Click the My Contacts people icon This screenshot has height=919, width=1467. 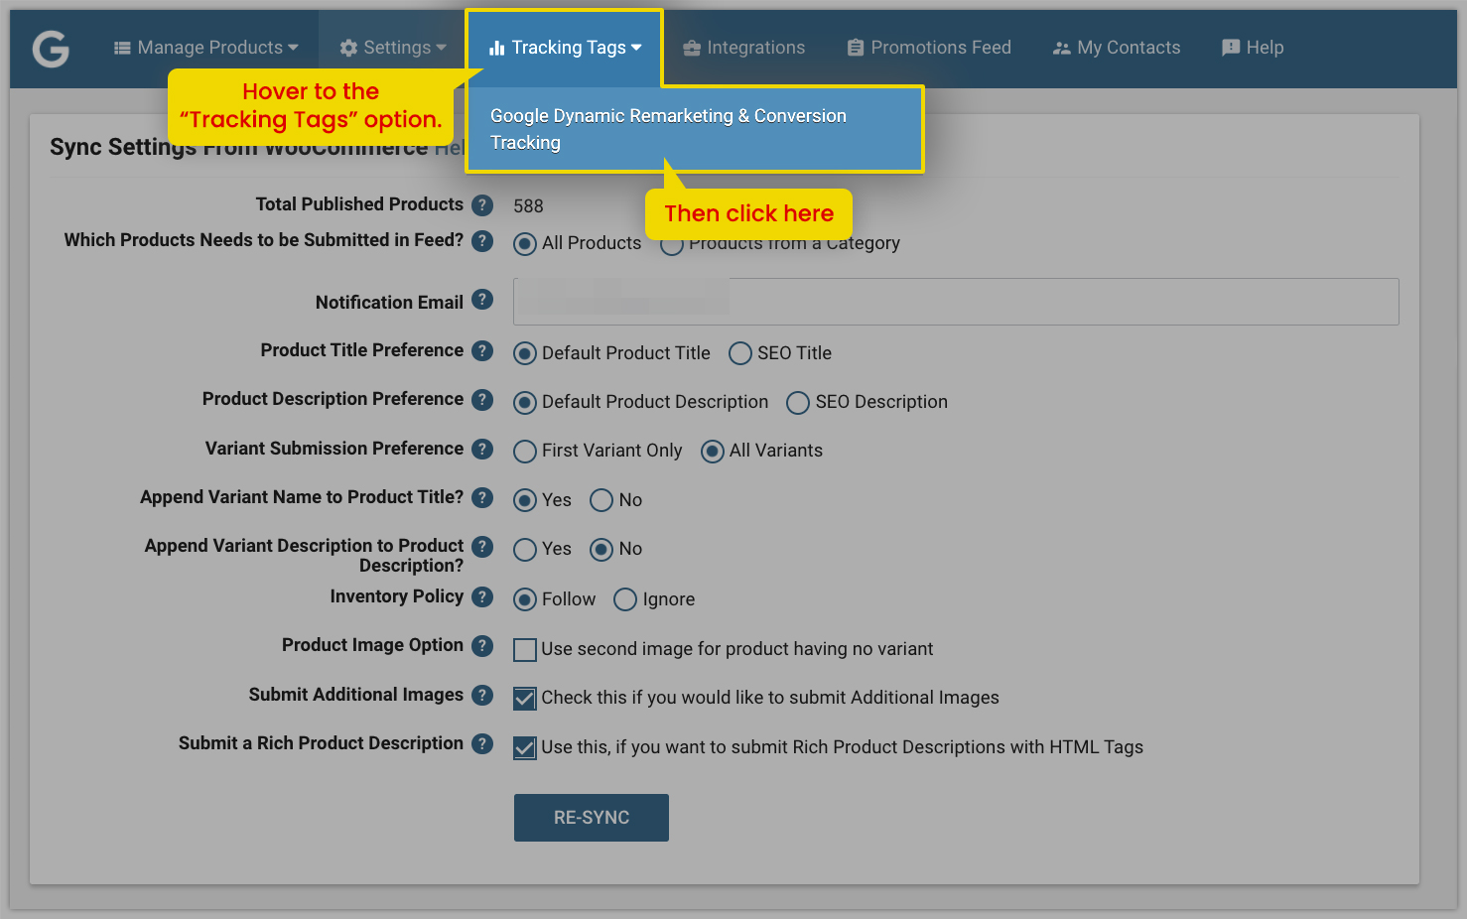1062,48
